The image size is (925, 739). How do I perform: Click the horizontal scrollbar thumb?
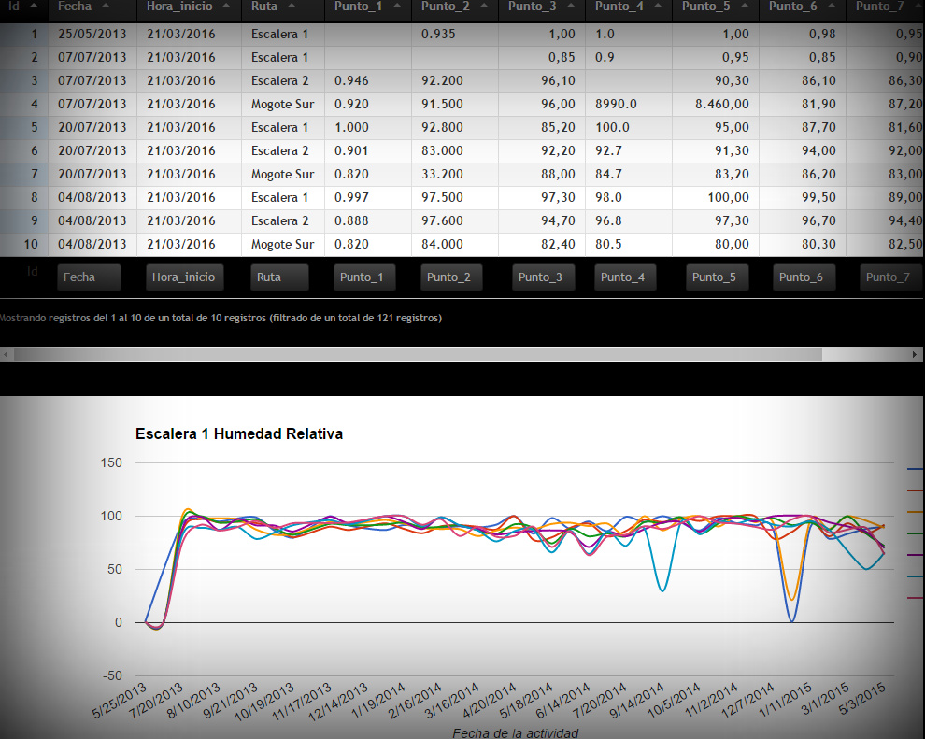(416, 355)
